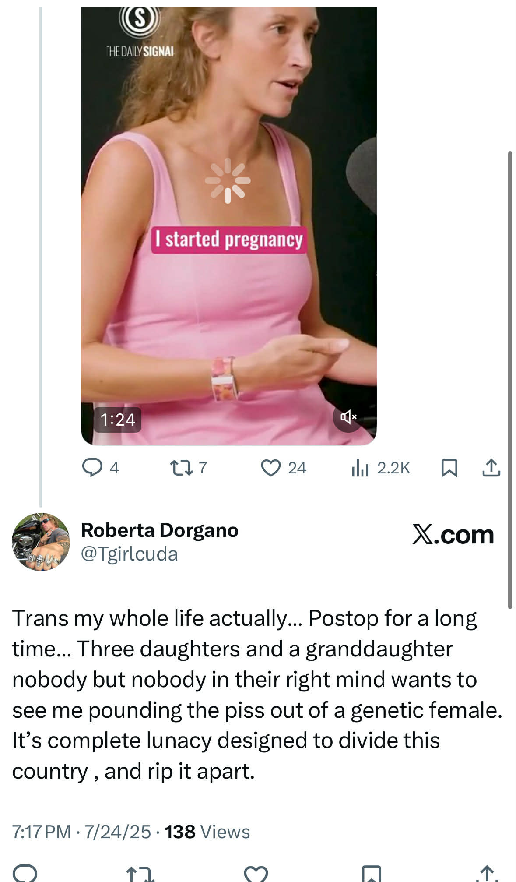Bookmark Roberta Dorgano's post
This screenshot has height=882, width=516.
point(372,874)
